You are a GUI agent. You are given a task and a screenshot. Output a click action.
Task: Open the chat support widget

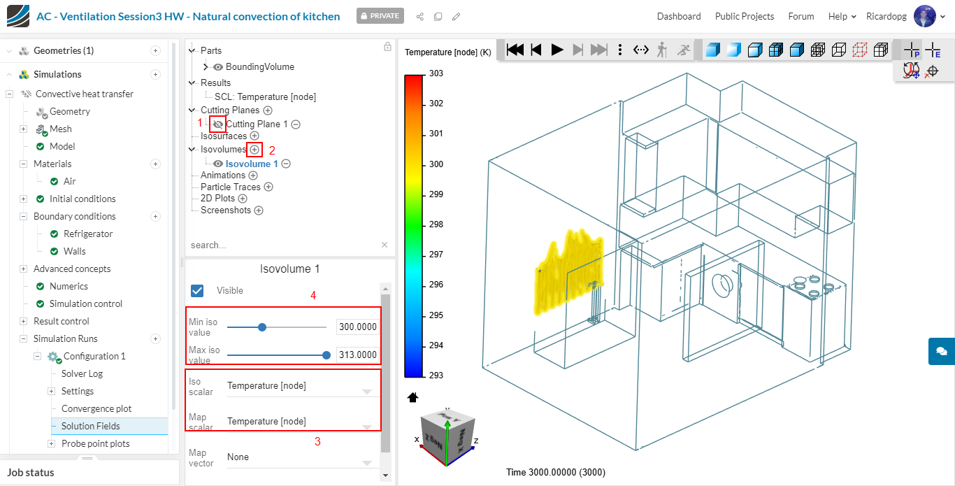click(941, 351)
